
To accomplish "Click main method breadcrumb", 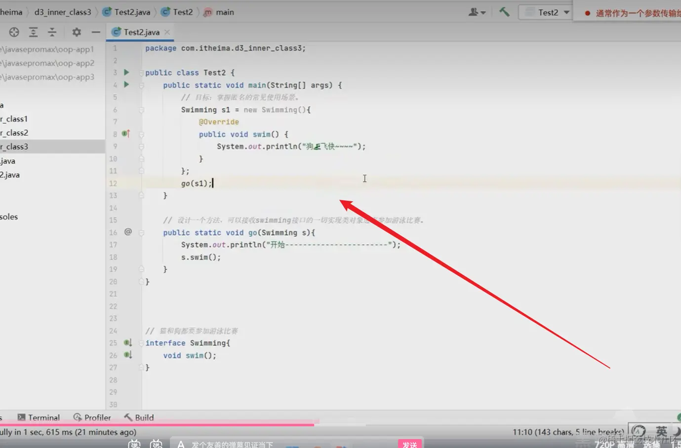I will click(x=219, y=12).
